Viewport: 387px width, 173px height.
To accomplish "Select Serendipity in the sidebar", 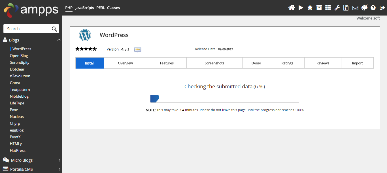I will [x=20, y=62].
